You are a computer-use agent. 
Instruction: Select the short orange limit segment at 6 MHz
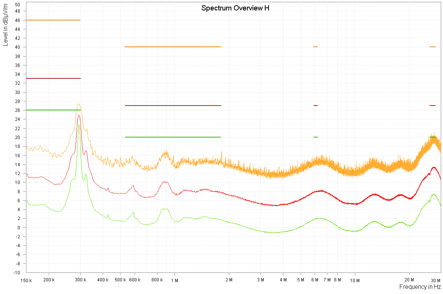point(315,47)
